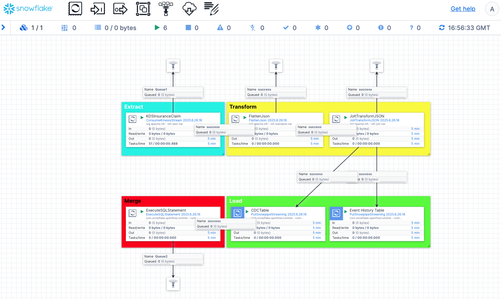The width and height of the screenshot is (501, 300).
Task: Click the cloud Import from Registry icon
Action: (189, 8)
